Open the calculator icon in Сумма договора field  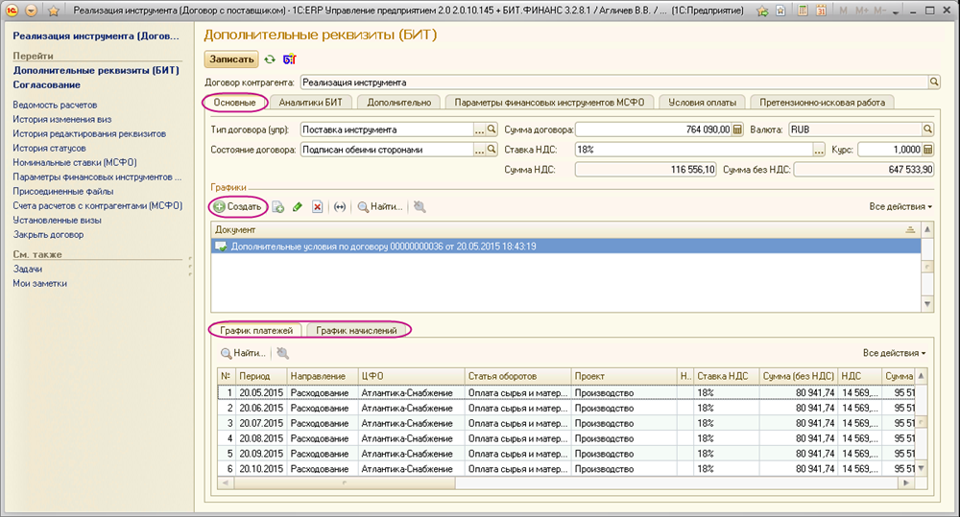coord(737,129)
